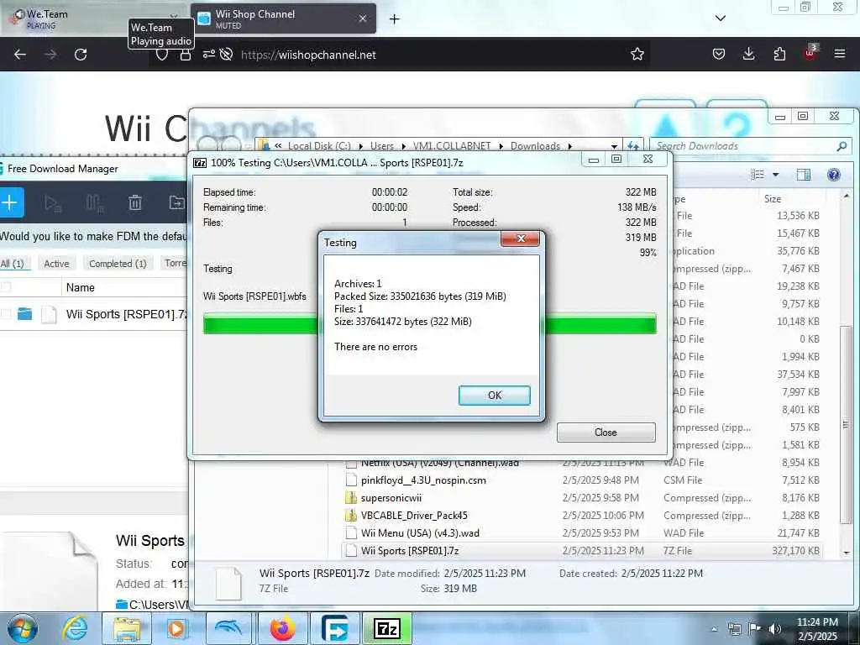Switch to 7-Zip taskbar icon
The height and width of the screenshot is (645, 860).
(x=386, y=628)
